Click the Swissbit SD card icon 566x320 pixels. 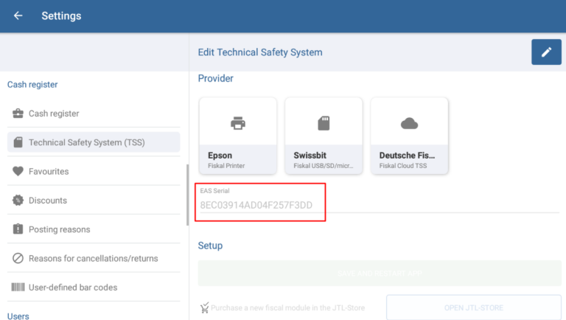point(324,123)
